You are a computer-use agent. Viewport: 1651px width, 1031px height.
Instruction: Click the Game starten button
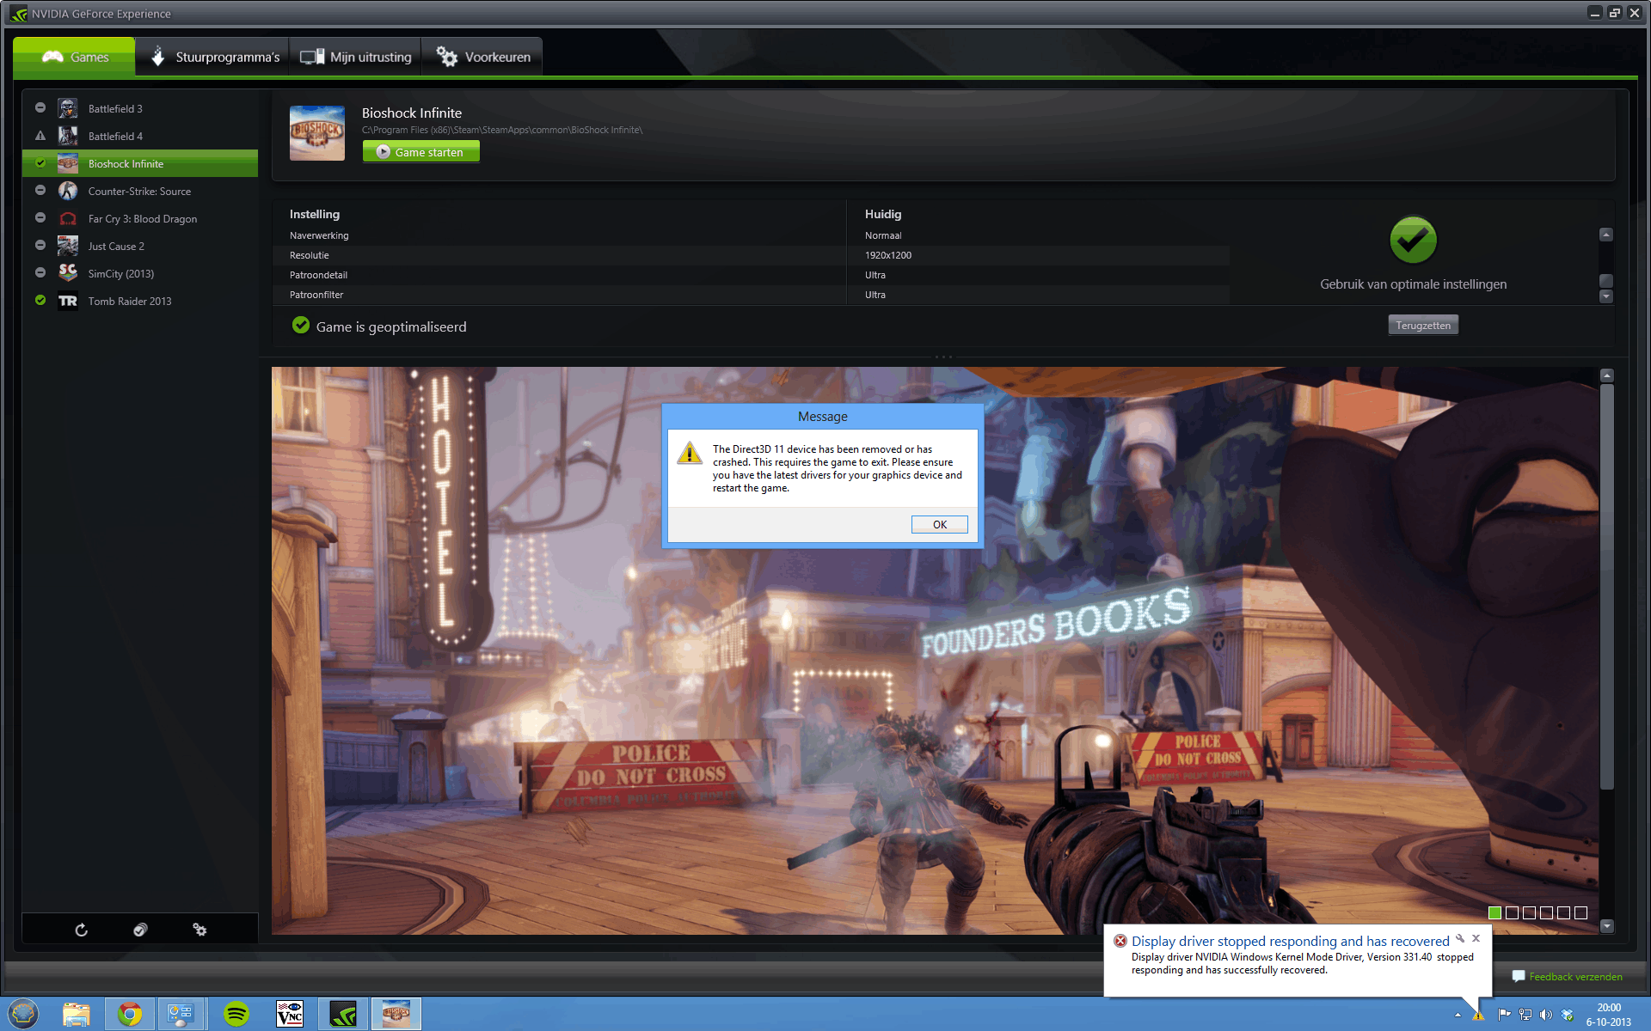click(x=420, y=152)
